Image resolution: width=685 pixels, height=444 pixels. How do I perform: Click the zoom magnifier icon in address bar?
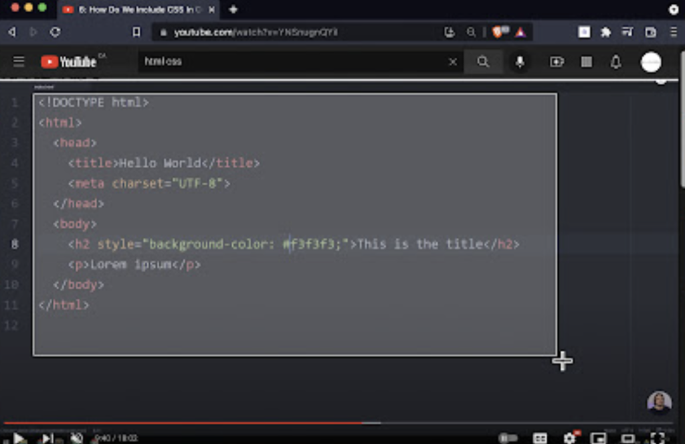pos(471,32)
